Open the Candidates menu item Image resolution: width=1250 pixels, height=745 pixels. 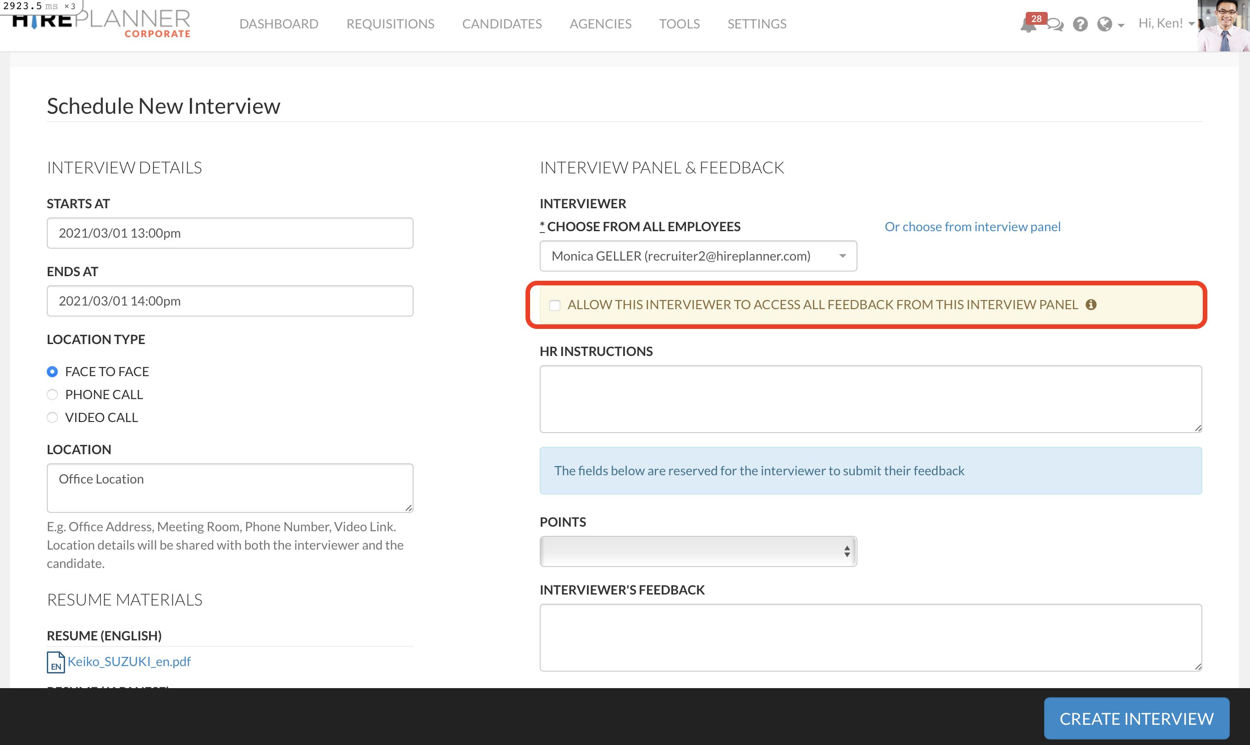tap(501, 23)
